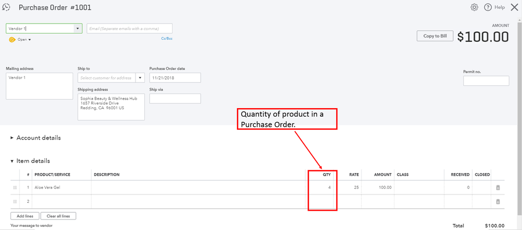Open the Vendor dropdown arrow

pyautogui.click(x=78, y=28)
